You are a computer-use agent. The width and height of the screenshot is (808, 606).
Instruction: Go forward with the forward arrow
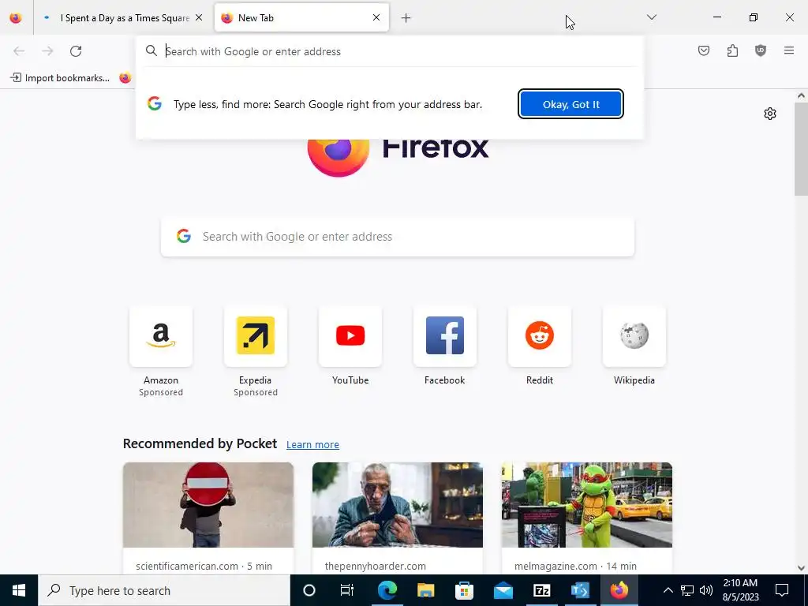pyautogui.click(x=47, y=51)
